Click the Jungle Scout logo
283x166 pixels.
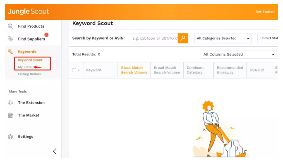[x=28, y=12]
